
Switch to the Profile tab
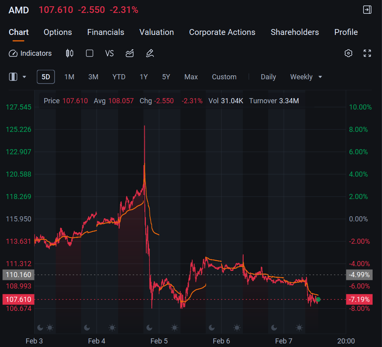[346, 32]
